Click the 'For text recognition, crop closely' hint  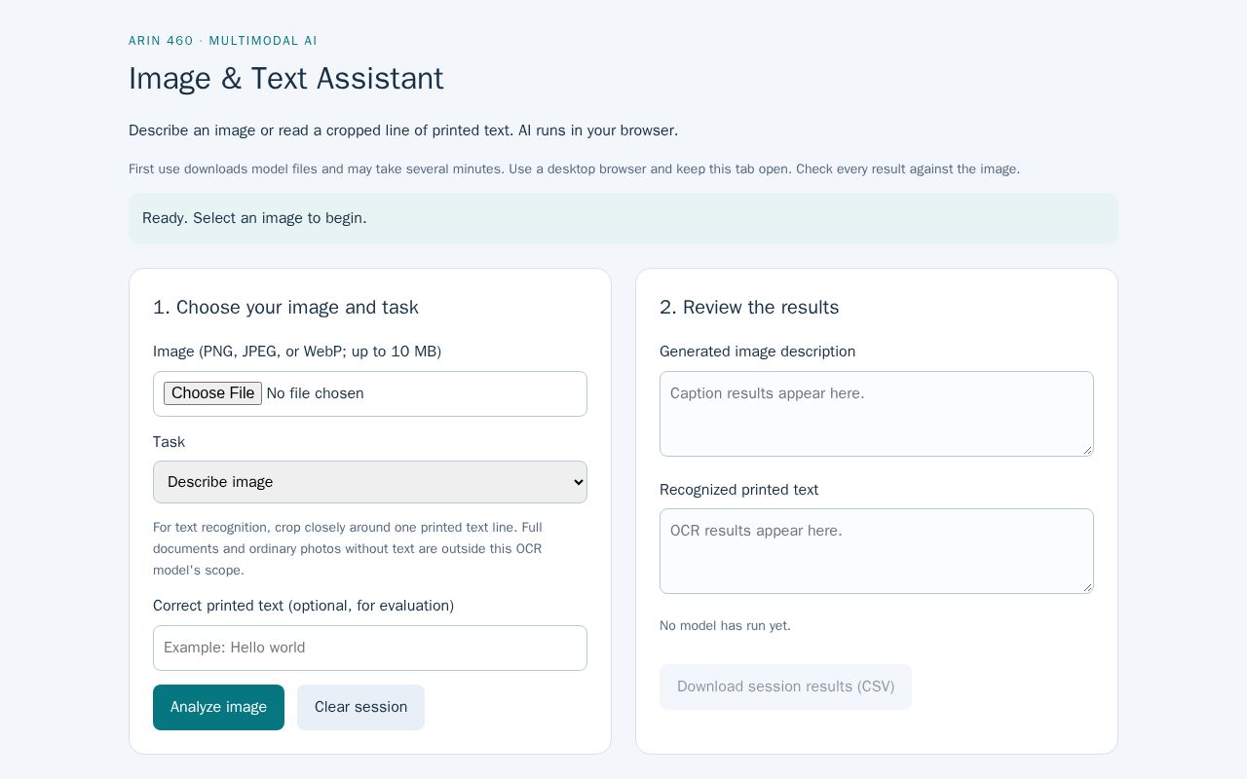[x=348, y=549]
